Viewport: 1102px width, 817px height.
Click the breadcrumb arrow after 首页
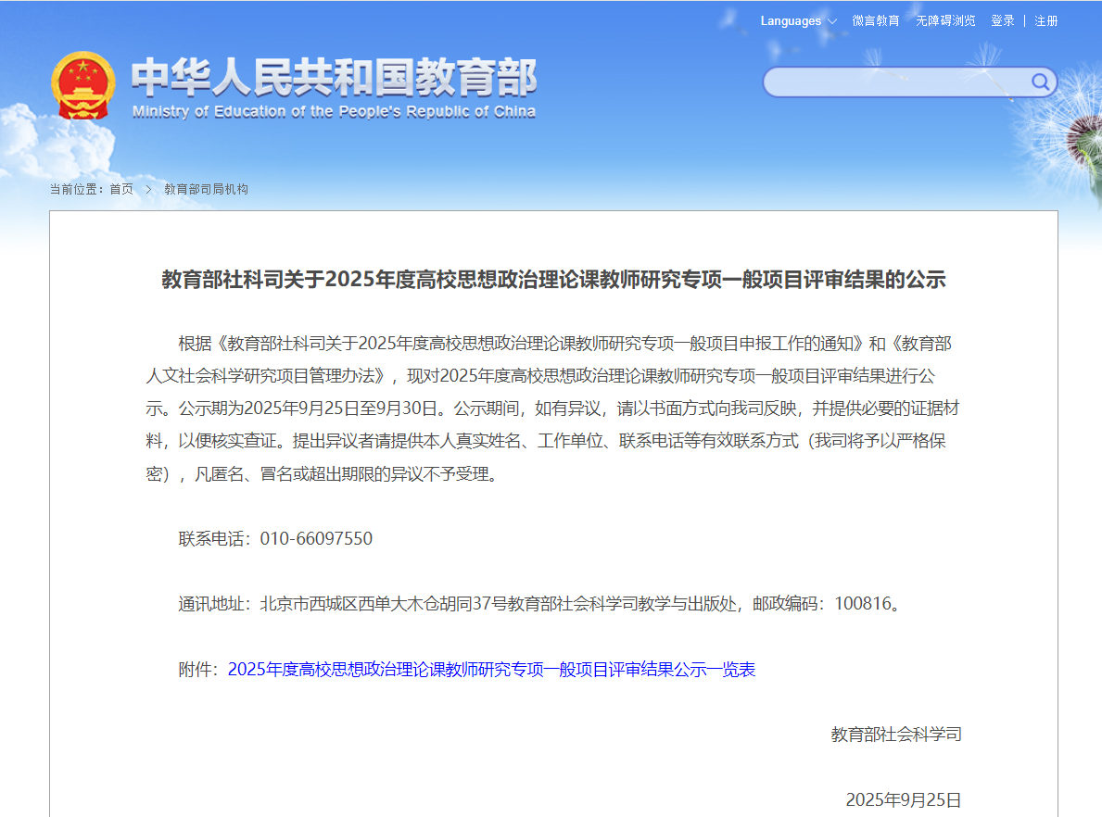(x=148, y=189)
